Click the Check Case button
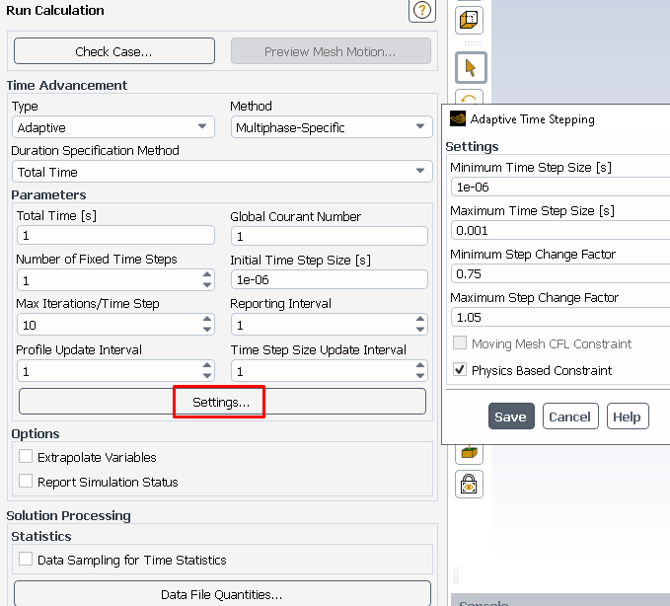 114,51
